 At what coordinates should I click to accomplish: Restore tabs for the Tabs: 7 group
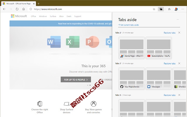169,63
